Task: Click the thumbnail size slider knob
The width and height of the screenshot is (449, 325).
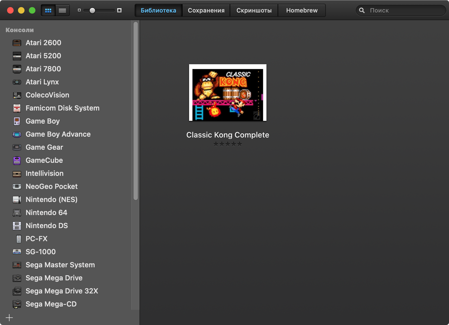Action: pos(92,11)
